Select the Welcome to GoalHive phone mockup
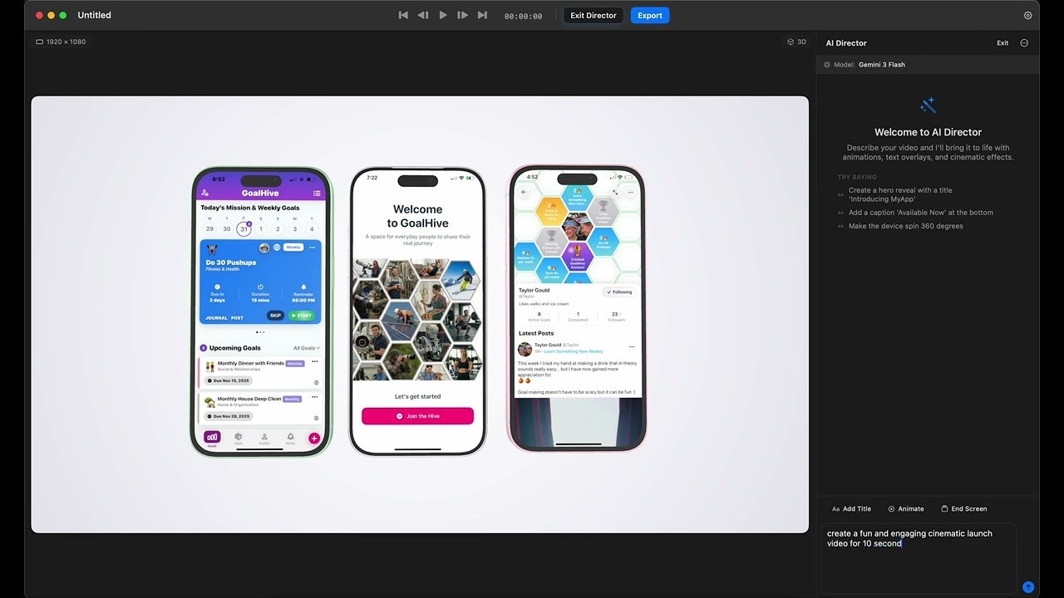Image resolution: width=1064 pixels, height=598 pixels. [417, 311]
